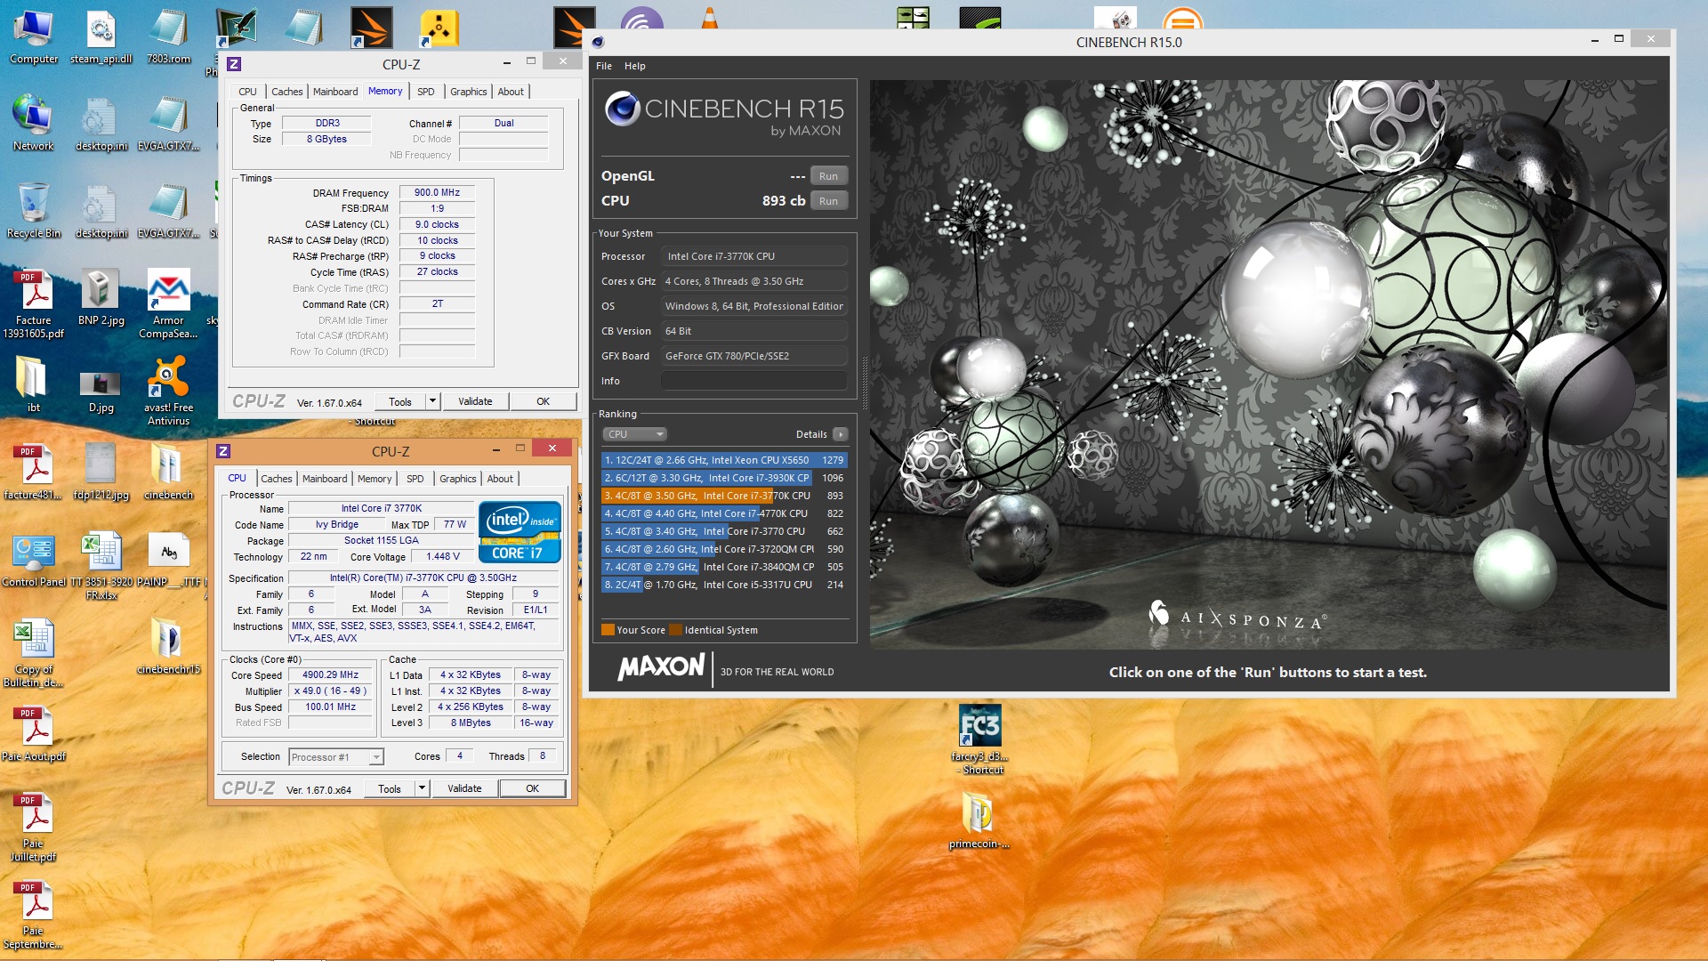Open the steam_api.dll file icon
1708x961 pixels.
[x=101, y=36]
